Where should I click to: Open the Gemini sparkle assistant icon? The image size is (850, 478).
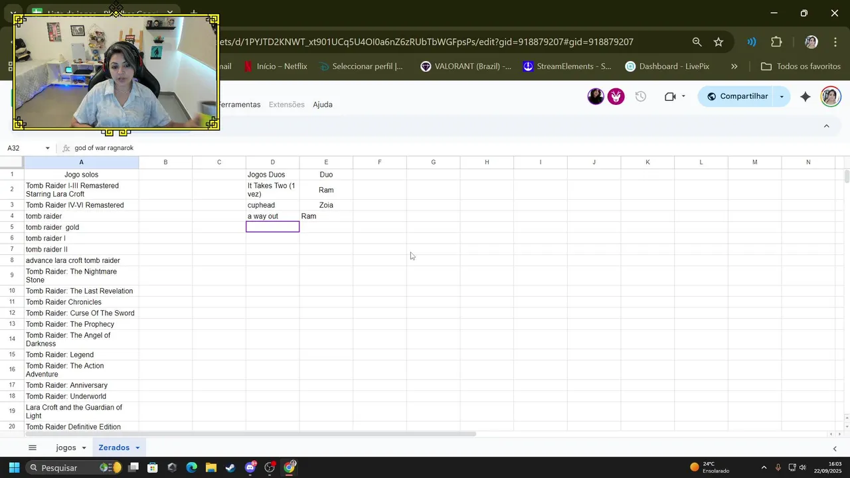point(805,97)
